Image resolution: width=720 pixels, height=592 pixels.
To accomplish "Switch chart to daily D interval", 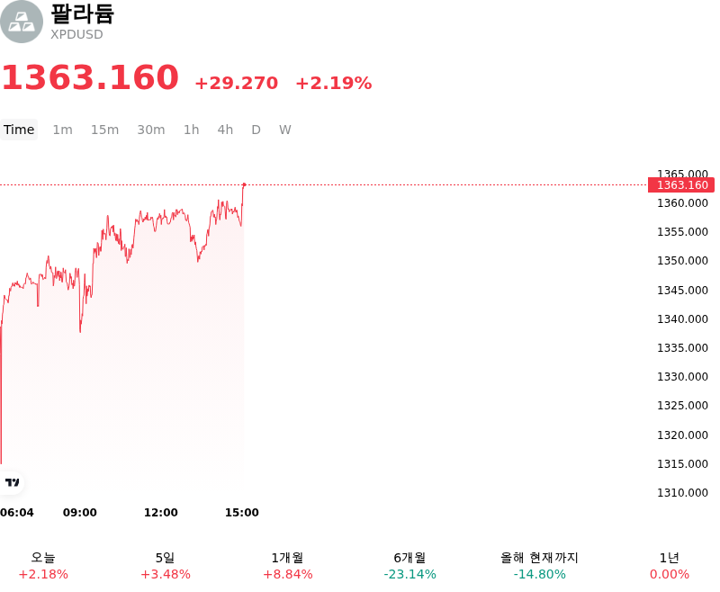I will (x=256, y=130).
